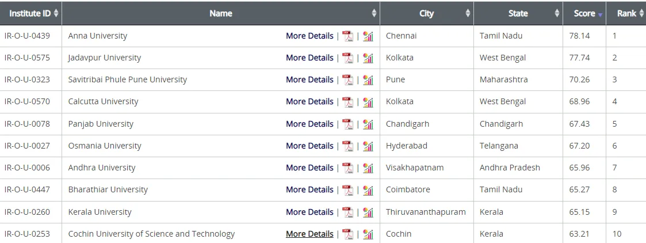This screenshot has height=243, width=646.
Task: Open PDF icon for Kerala University
Action: click(347, 212)
